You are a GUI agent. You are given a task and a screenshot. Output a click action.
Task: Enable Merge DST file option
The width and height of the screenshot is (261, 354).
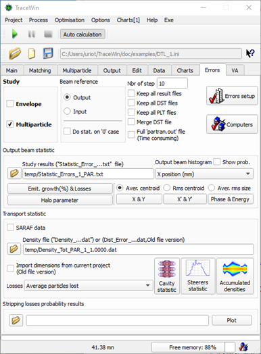pos(131,122)
